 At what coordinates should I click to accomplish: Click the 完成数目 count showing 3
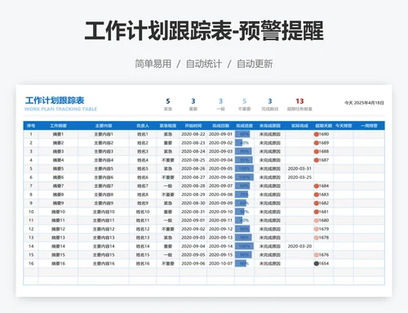270,101
